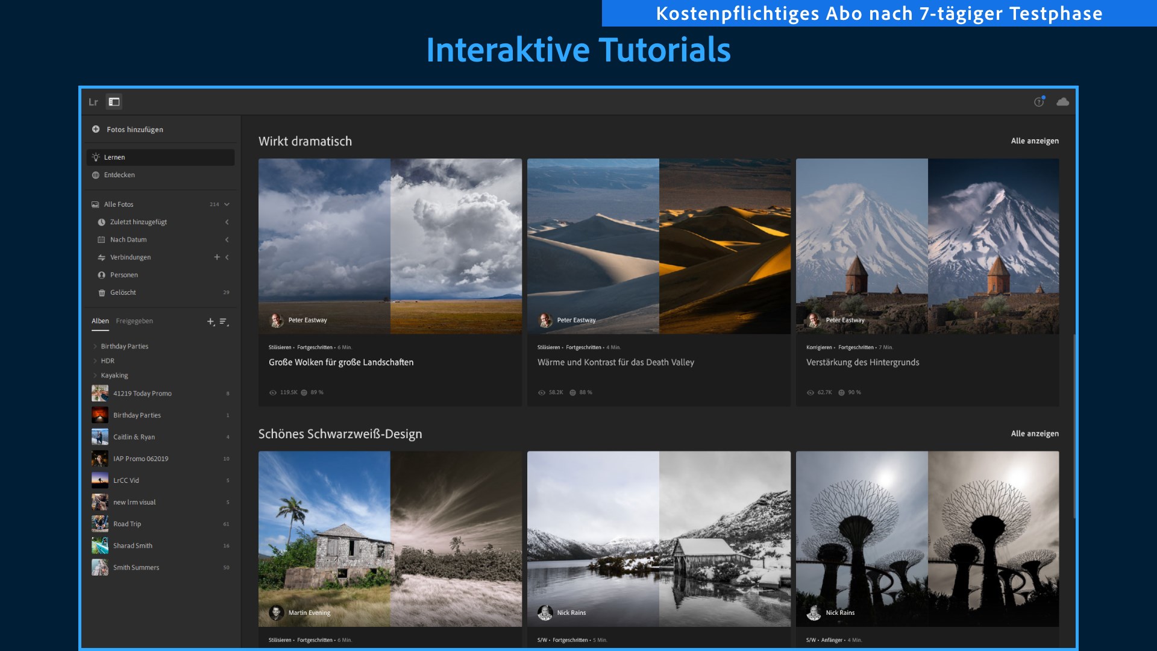Screen dimensions: 1157x651
Task: Click the Fotos hinzufügen plus icon
Action: (96, 130)
